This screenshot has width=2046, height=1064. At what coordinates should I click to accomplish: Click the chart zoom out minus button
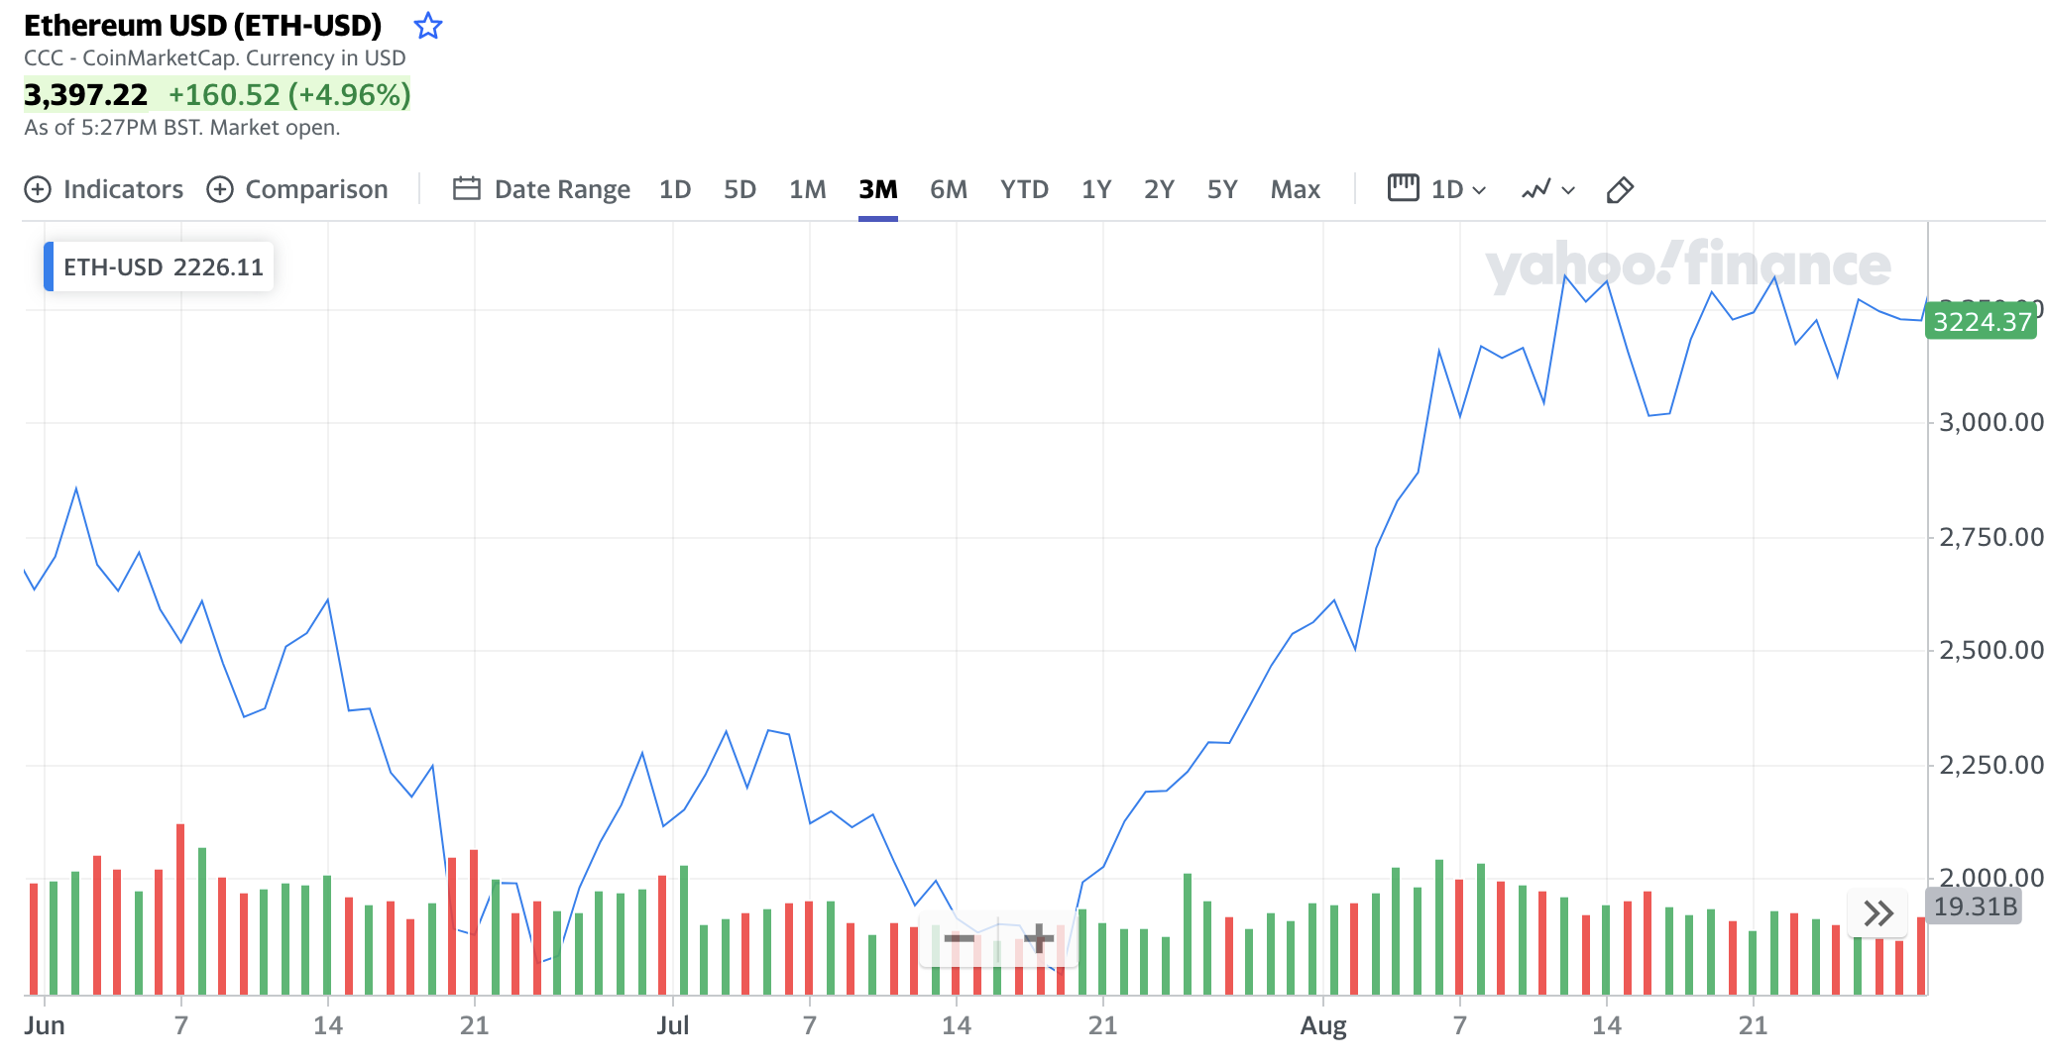tap(959, 937)
